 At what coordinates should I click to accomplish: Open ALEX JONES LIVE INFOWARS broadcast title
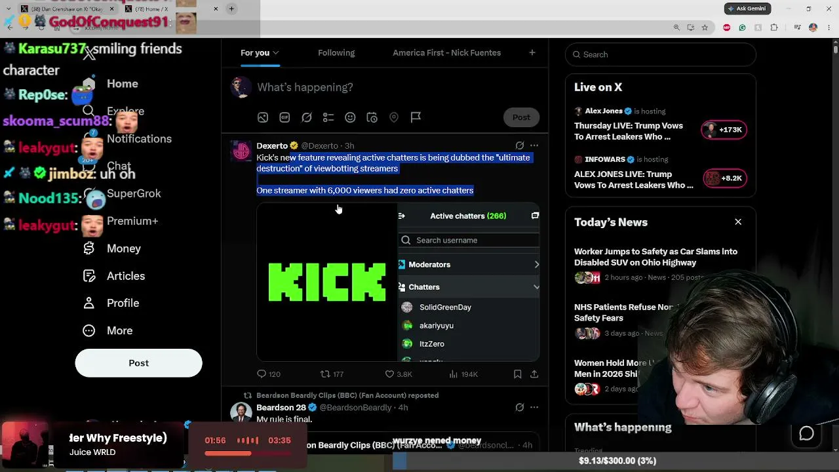pyautogui.click(x=633, y=180)
